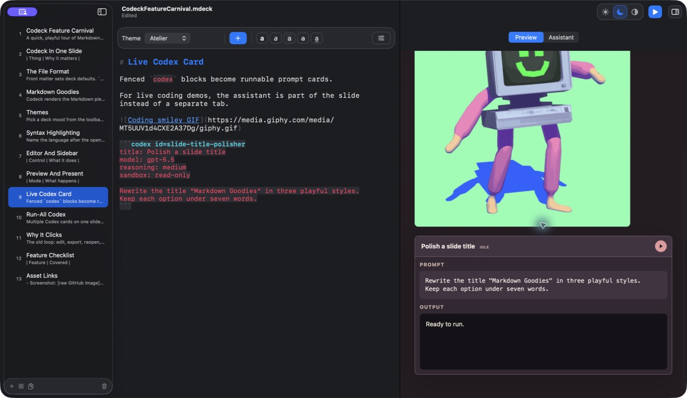Screen dimensions: 687x398
Task: Click the 'Theme' label in toolbar
Action: coord(131,38)
